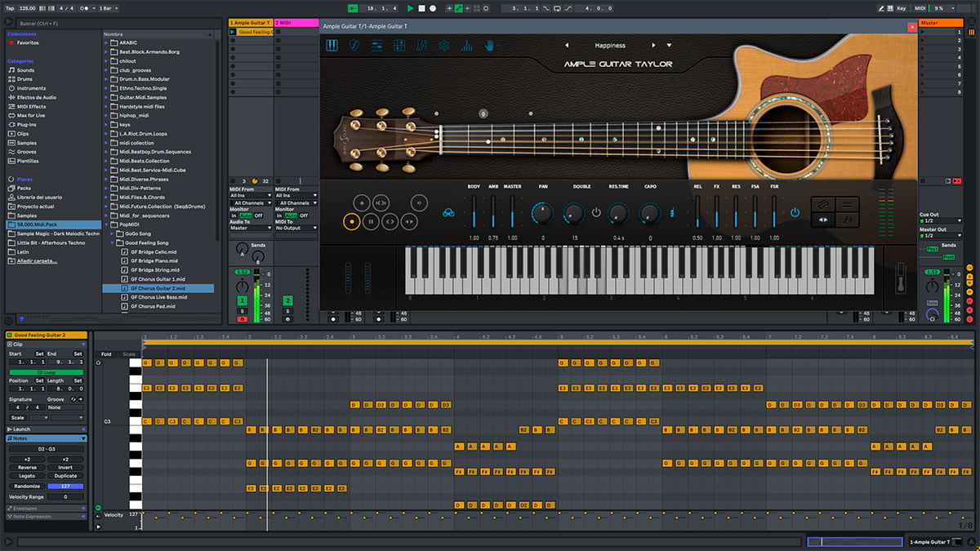Open the plugin's gear settings icon

click(444, 46)
